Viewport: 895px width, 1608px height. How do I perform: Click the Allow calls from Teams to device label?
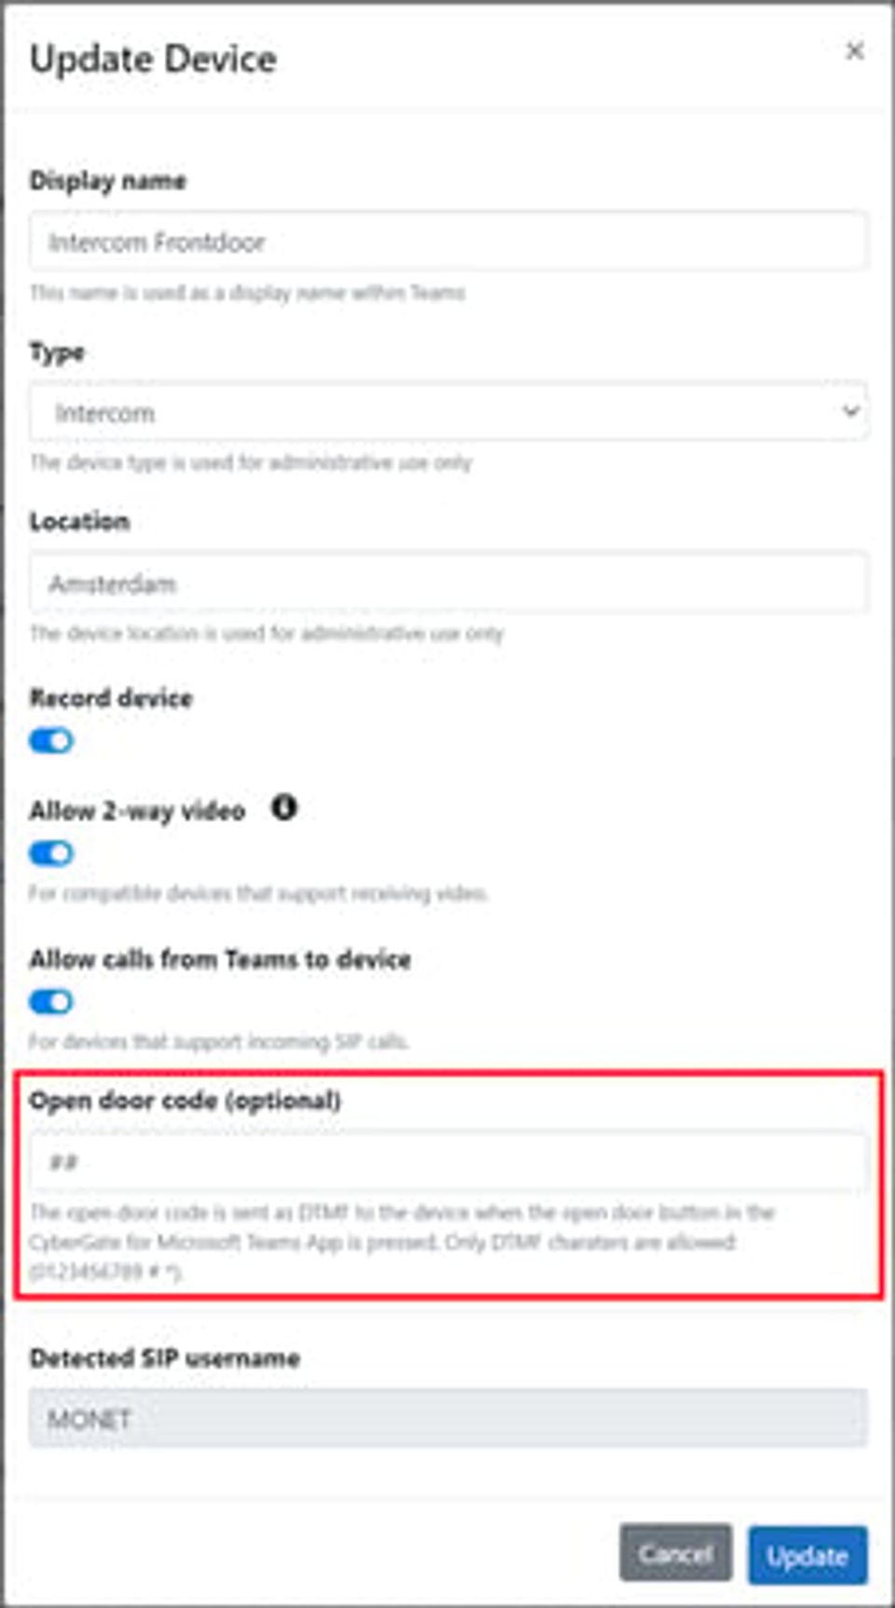220,959
